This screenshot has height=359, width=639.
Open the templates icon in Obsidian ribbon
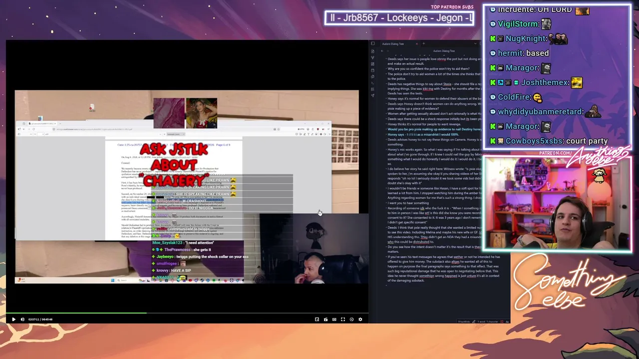tap(372, 76)
